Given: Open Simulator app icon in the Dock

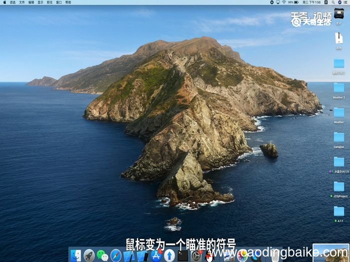Looking at the screenshot, I should click(x=142, y=256).
